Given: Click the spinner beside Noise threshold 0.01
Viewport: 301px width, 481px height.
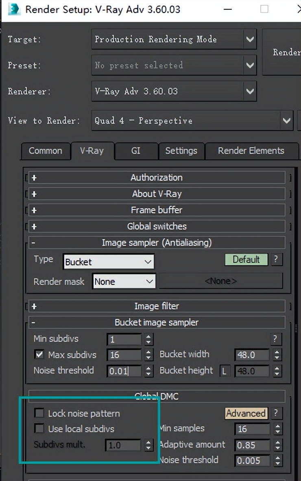Looking at the screenshot, I should tap(148, 371).
